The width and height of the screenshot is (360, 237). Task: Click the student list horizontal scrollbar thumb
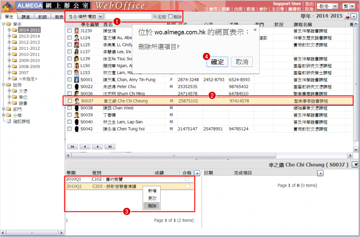click(174, 156)
